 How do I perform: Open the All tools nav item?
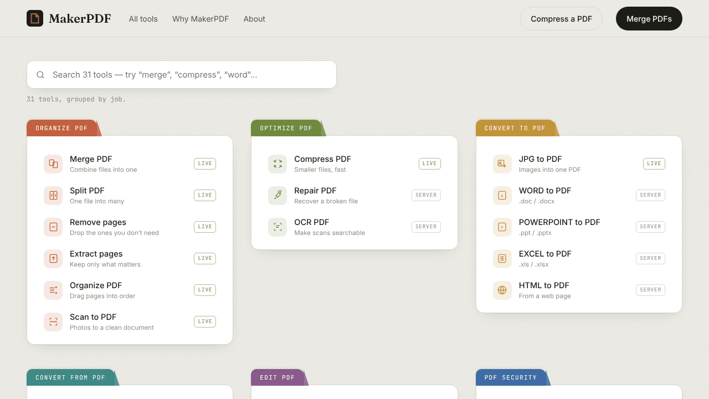143,19
